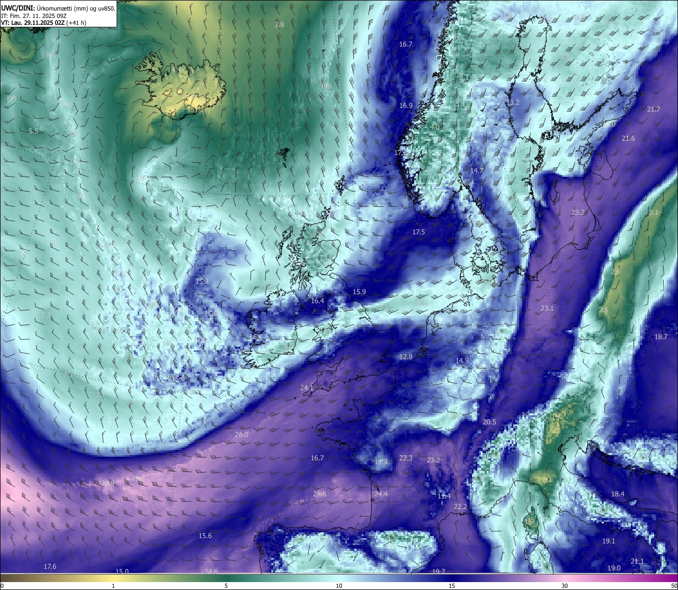Click the '21.6' value over the eastern Baltic

point(628,139)
